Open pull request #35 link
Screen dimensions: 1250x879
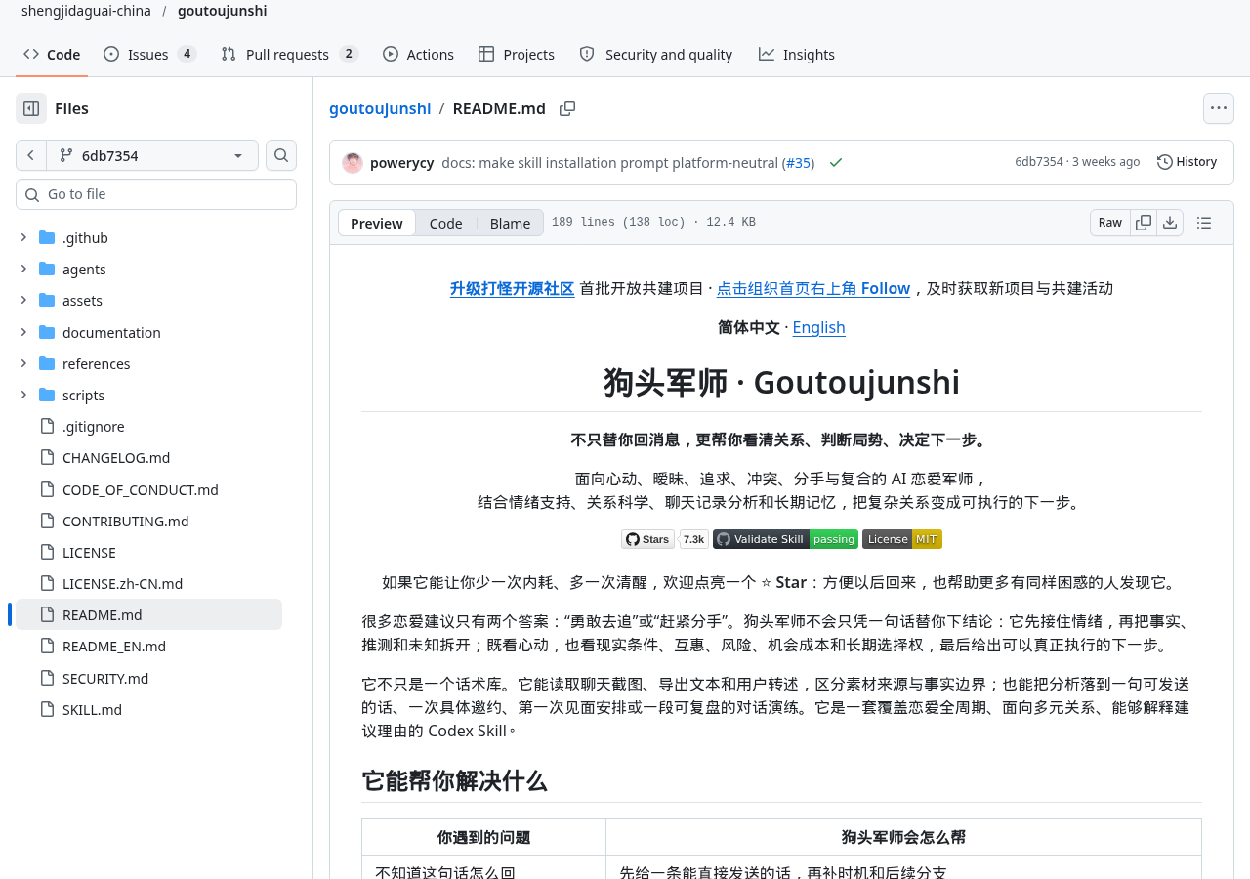coord(799,162)
